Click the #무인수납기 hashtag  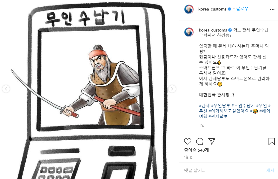[x=243, y=106]
